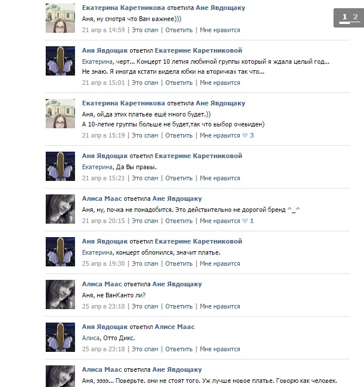364x387 pixels.
Task: Like the 14:59 comment via Мне нравится
Action: click(x=220, y=30)
